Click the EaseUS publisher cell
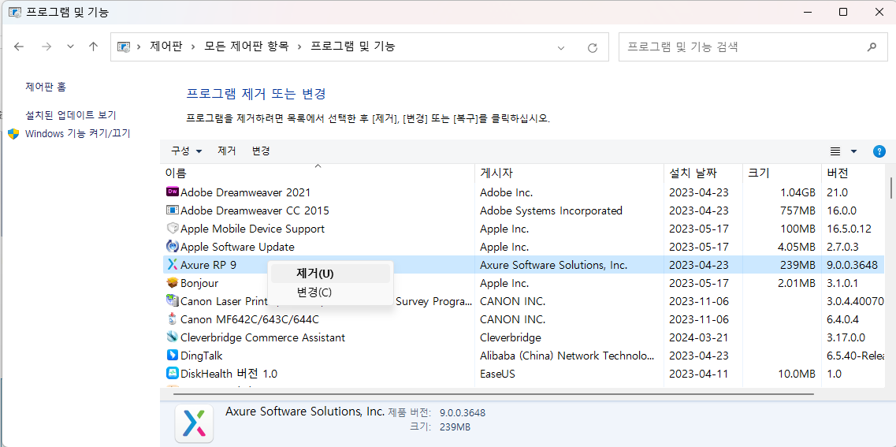The height and width of the screenshot is (447, 896). point(499,374)
